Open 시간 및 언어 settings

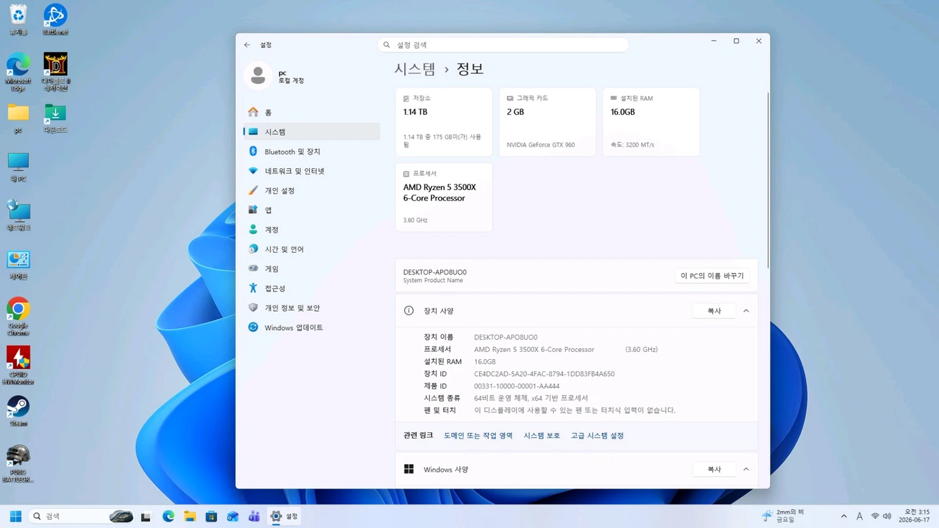311,249
